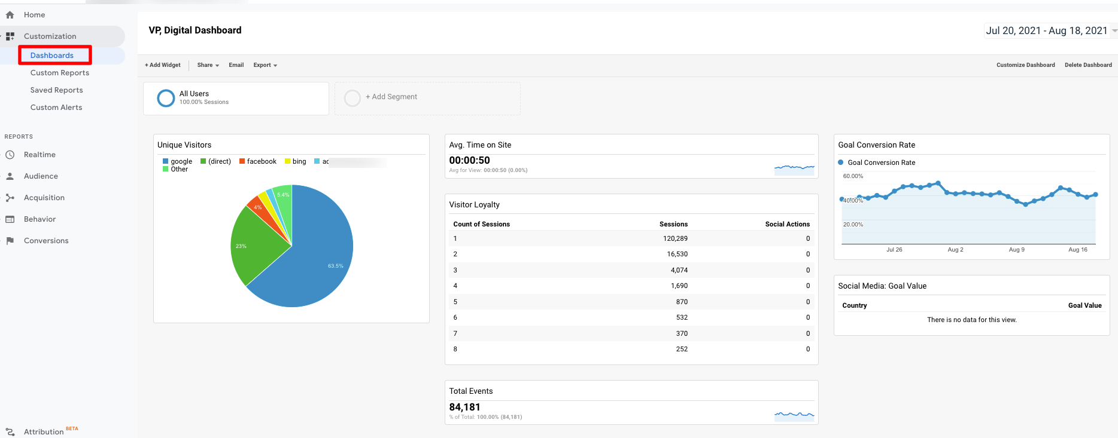This screenshot has height=438, width=1118.
Task: Open the Export dropdown
Action: pos(265,65)
